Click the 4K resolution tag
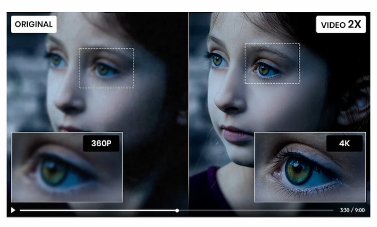377x227 pixels. pyautogui.click(x=344, y=143)
